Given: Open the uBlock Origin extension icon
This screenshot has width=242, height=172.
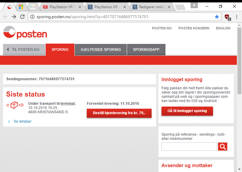Looking at the screenshot, I should click(227, 17).
